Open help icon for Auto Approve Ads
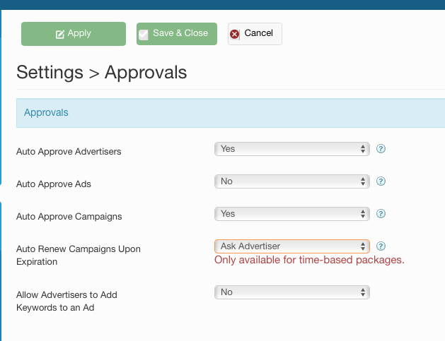Viewport: 445px width, 341px height. coord(381,181)
